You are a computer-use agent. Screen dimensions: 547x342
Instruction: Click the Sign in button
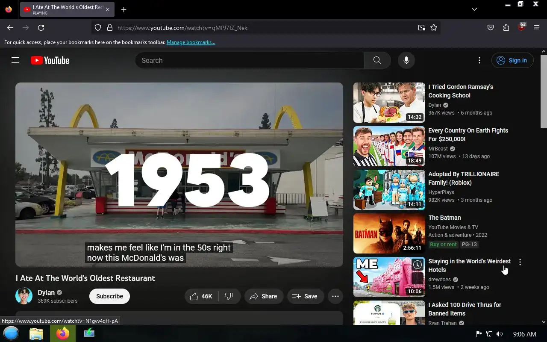pyautogui.click(x=512, y=60)
